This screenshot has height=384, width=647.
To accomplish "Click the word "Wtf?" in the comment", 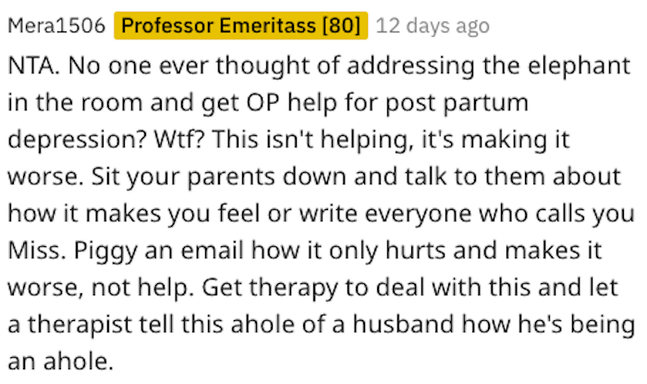I will [x=179, y=139].
